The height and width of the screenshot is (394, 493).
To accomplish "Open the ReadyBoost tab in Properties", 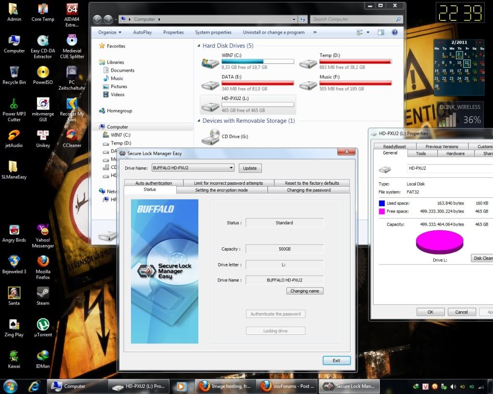I will click(394, 146).
